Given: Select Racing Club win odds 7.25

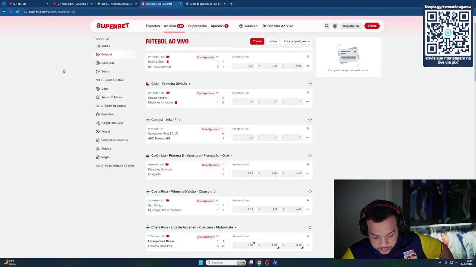Looking at the screenshot, I should [x=243, y=66].
